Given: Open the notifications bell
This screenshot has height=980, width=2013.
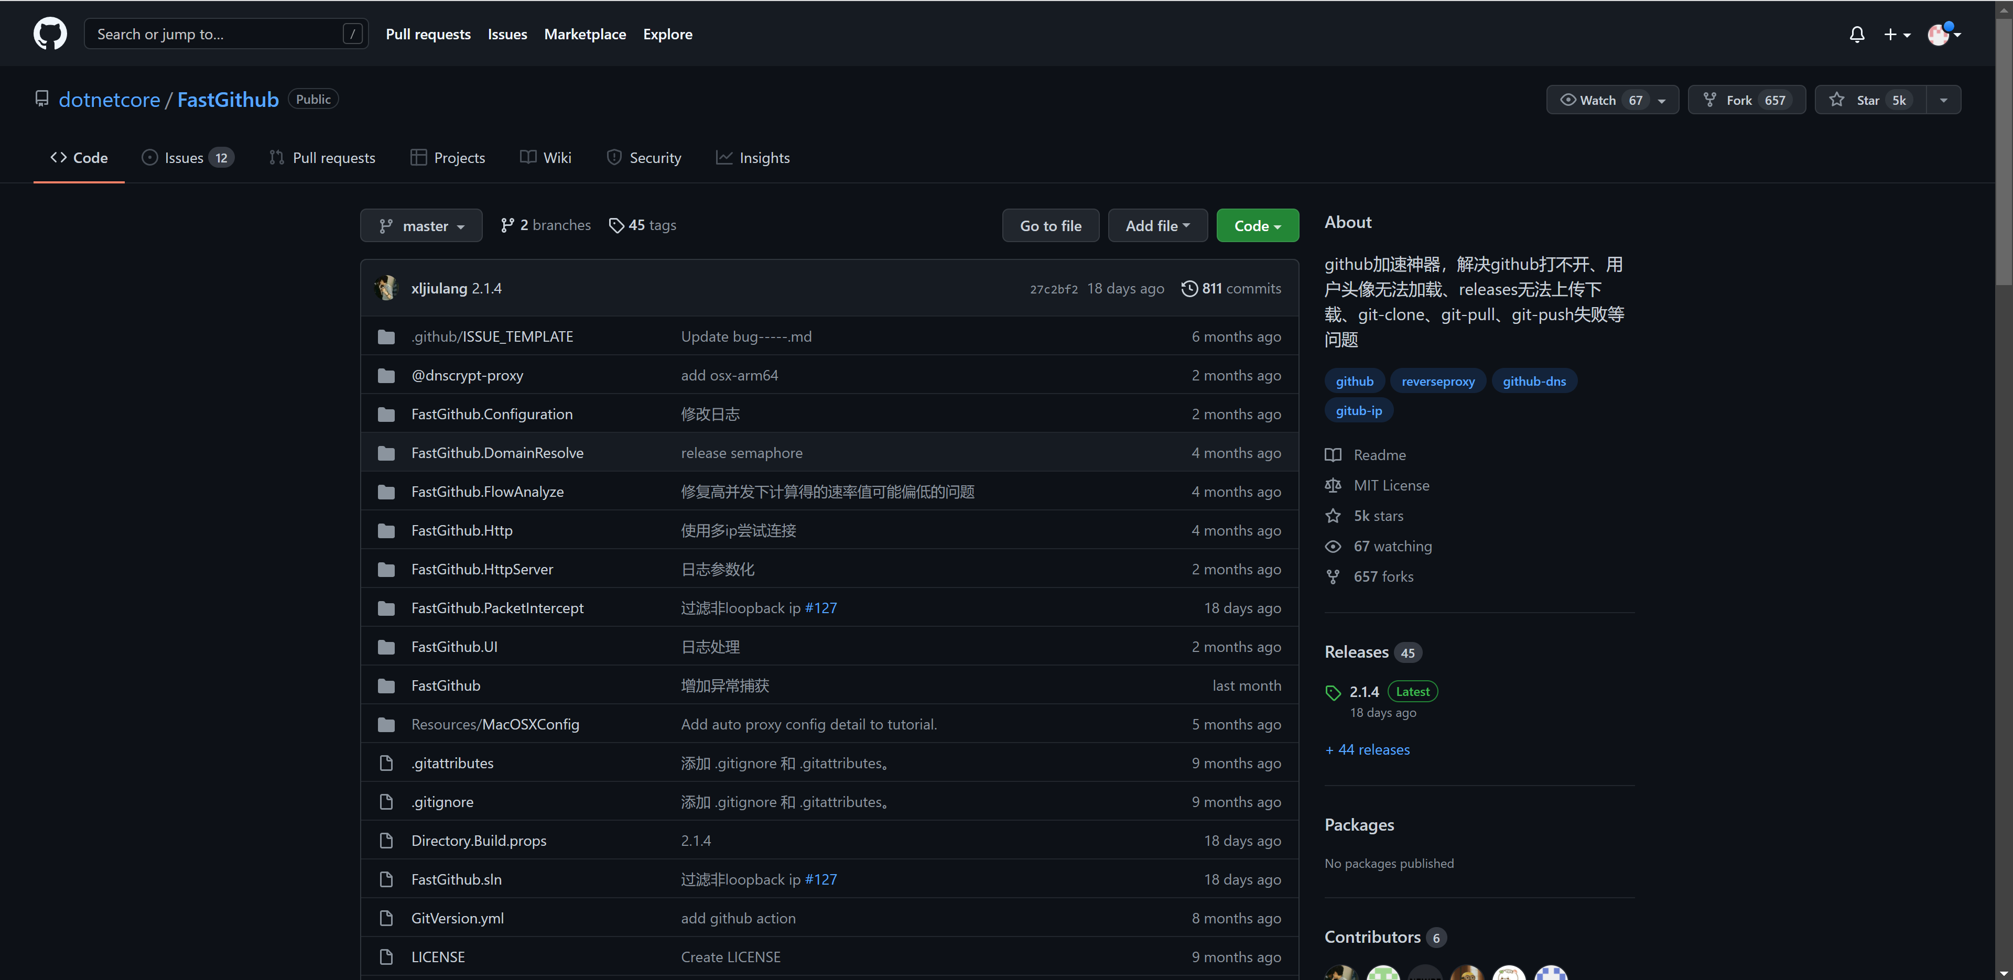Looking at the screenshot, I should pos(1857,34).
